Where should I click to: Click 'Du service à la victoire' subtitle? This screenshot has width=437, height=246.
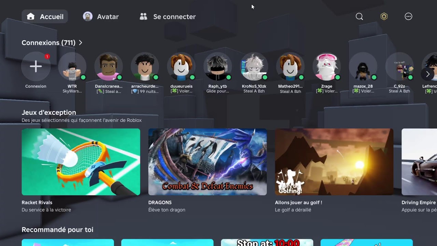pos(46,210)
